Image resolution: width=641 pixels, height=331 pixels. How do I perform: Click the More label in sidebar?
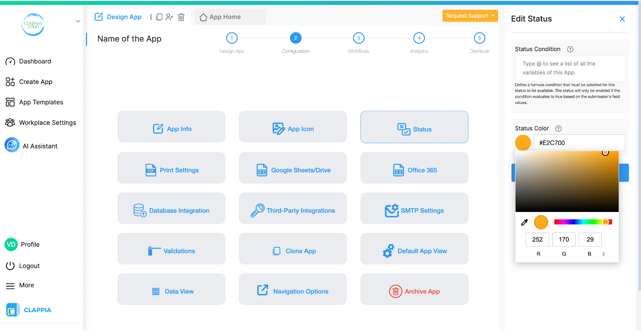coord(26,285)
